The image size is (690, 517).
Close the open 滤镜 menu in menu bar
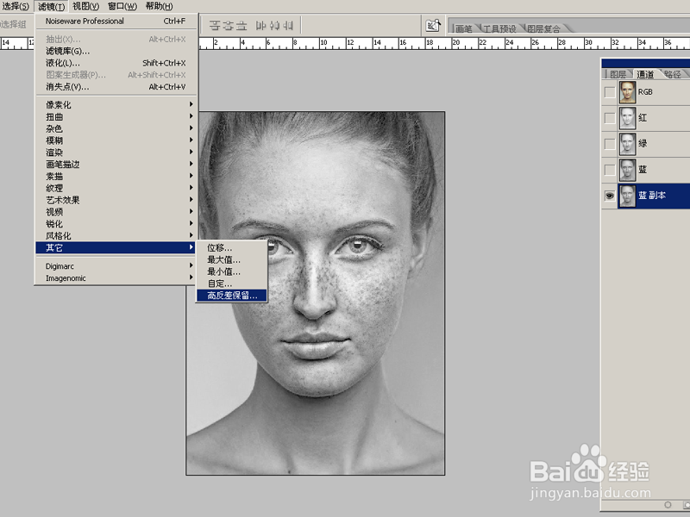(51, 6)
